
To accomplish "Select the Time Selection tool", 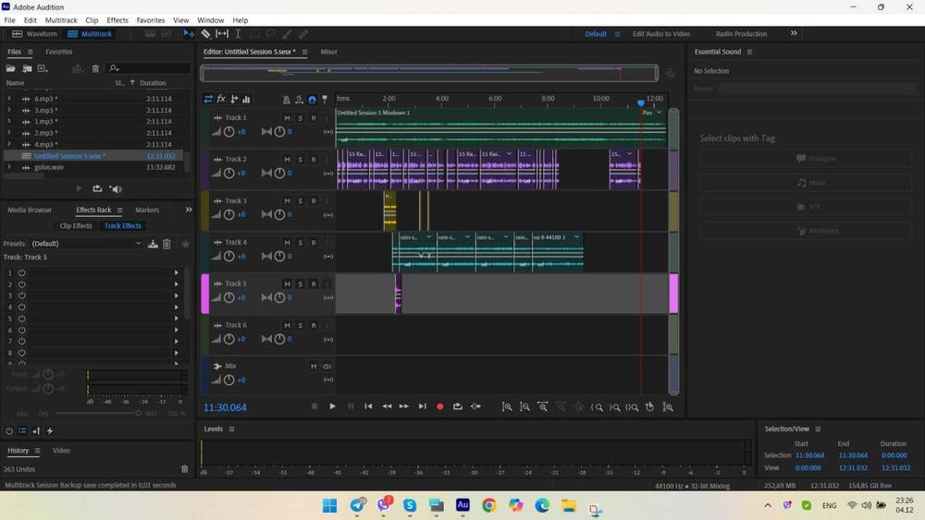I will pos(238,34).
